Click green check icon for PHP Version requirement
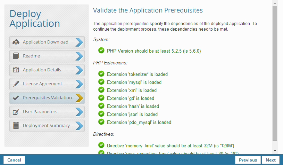 [101, 50]
